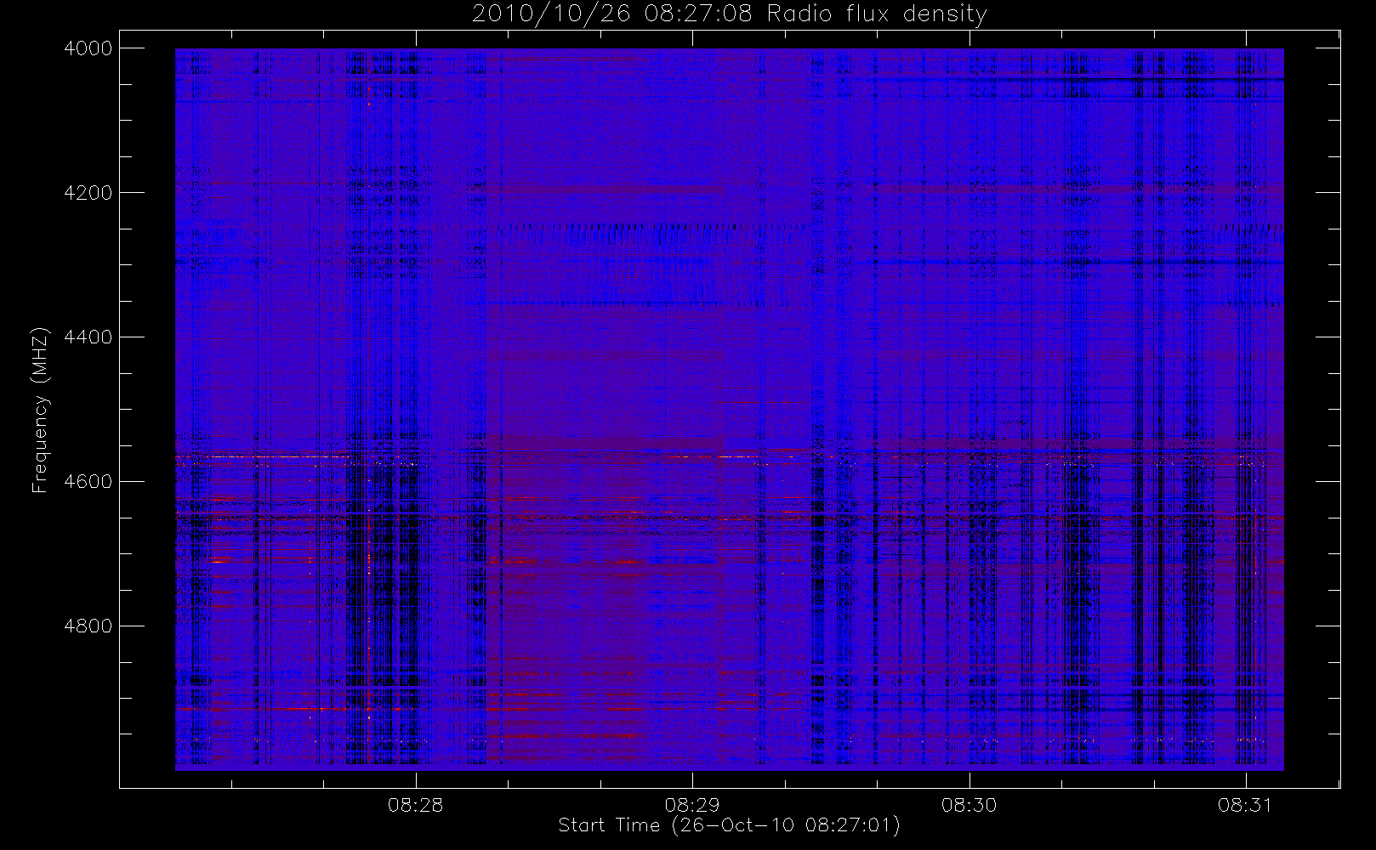Click the 'Frequency (MHZ)' y-axis title
The width and height of the screenshot is (1376, 850).
coord(40,410)
